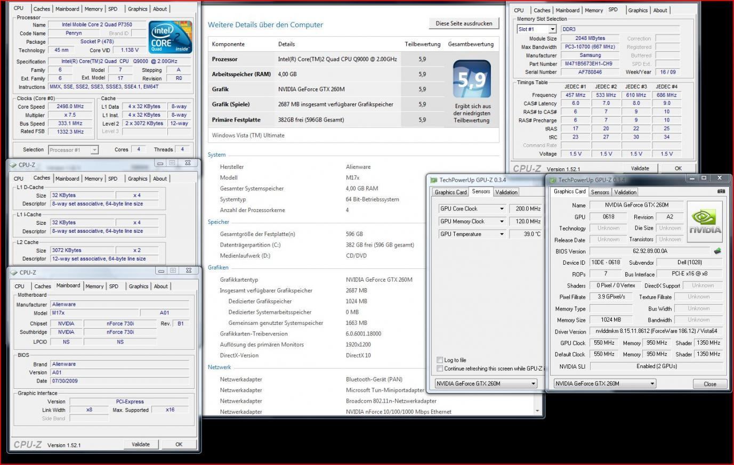Viewport: 734px width, 465px height.
Task: Click the GPU-Z Graphics Card window title icon
Action: pos(553,180)
